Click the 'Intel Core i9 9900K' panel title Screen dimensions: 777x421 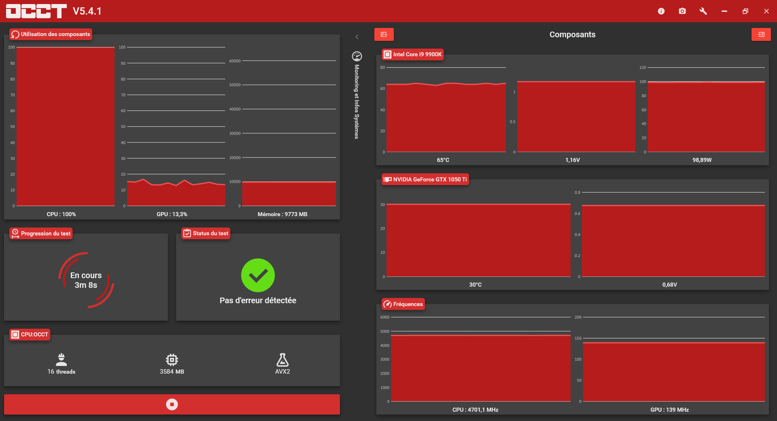point(418,54)
